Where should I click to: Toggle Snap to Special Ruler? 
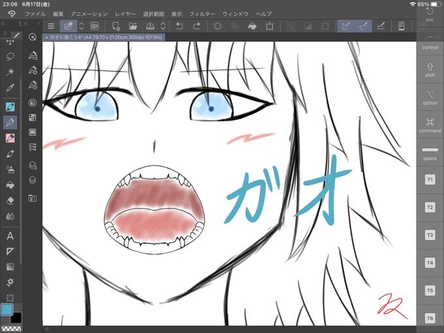pos(363,26)
